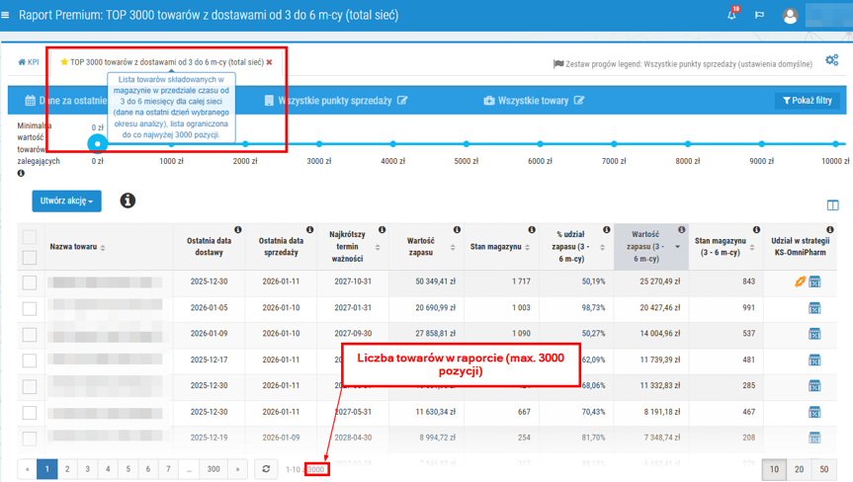The image size is (853, 482).
Task: Expand the Utwórz akcję dropdown
Action: tap(66, 201)
